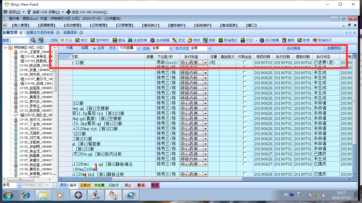
Task: Open the 类别 全部 dropdown
Action: [x=171, y=48]
